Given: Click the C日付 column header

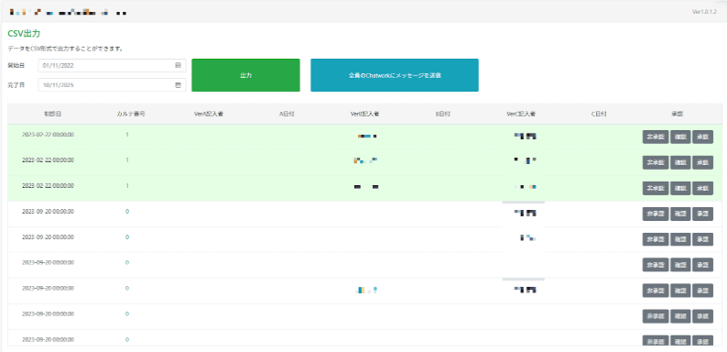Looking at the screenshot, I should (x=599, y=114).
